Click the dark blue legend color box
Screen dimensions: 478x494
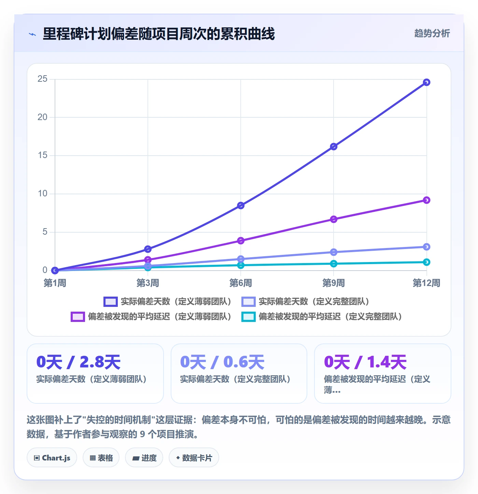[x=111, y=302]
